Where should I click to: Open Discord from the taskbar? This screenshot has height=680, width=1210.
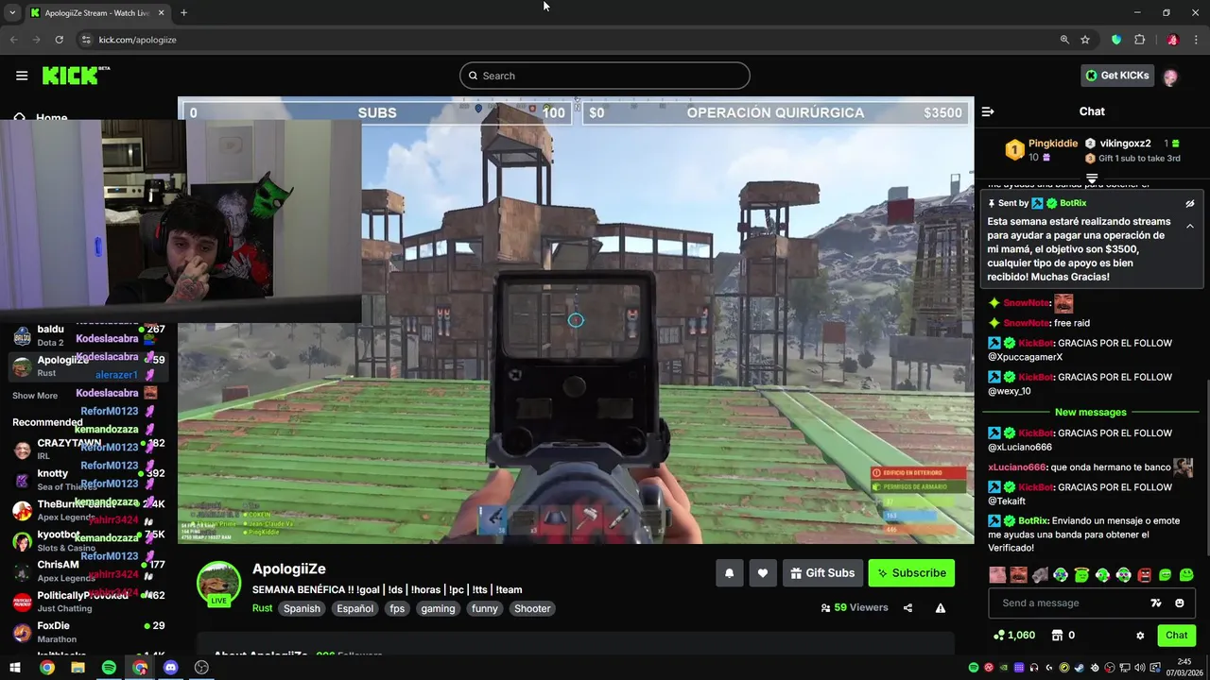(x=170, y=668)
